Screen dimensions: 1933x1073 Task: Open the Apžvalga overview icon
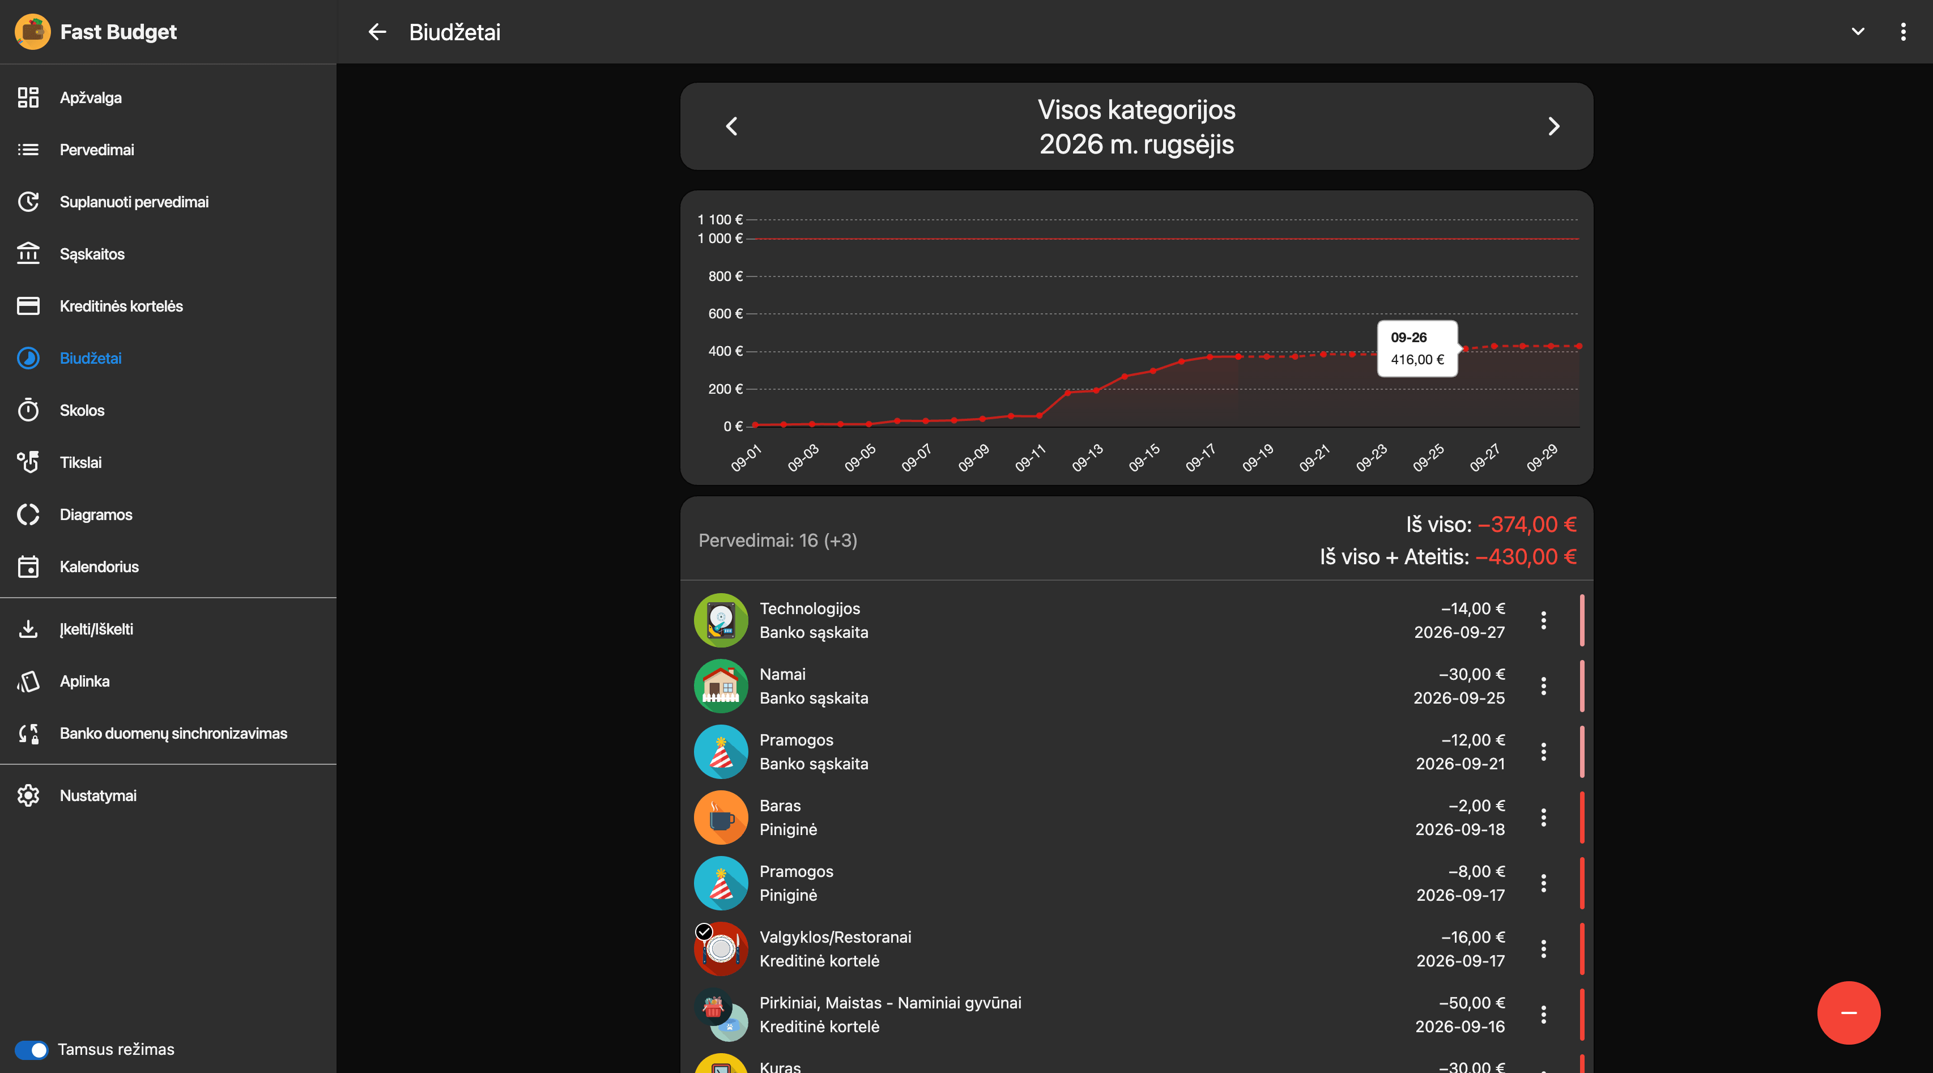(x=28, y=97)
